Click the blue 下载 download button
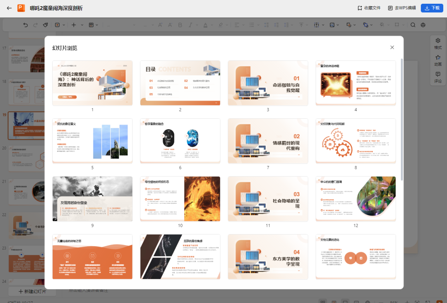Screen dimensions: 447x303 [x=432, y=8]
